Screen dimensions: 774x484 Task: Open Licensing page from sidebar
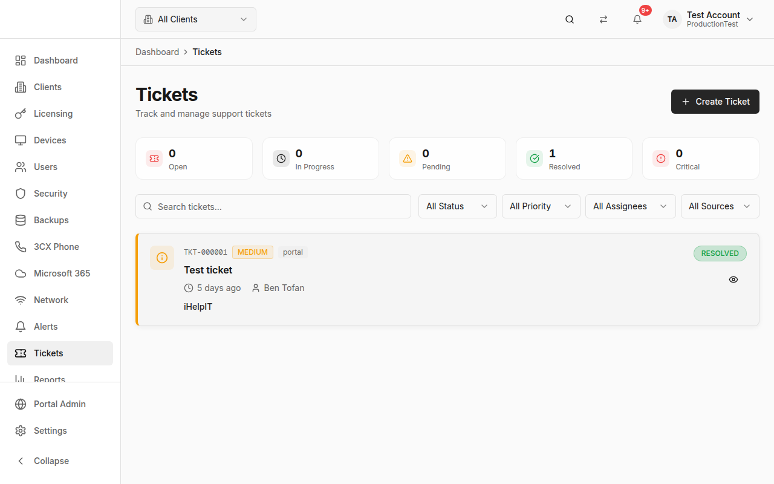tap(60, 114)
